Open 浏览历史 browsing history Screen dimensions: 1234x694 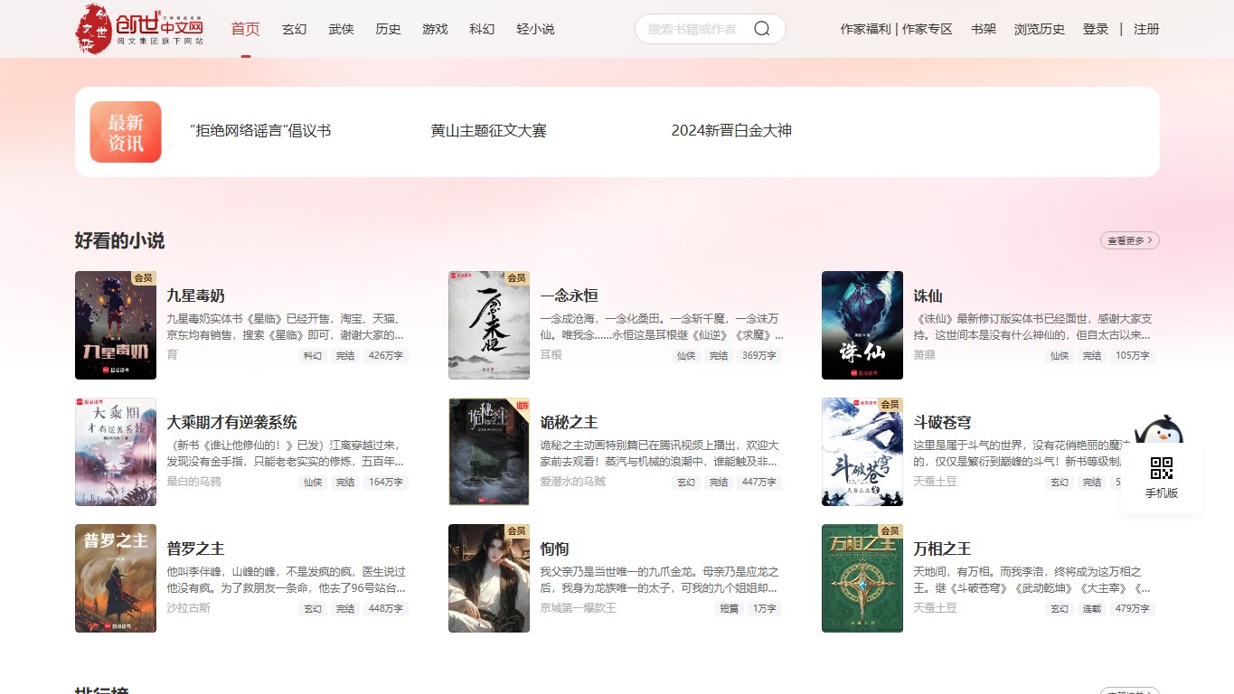[x=1040, y=29]
